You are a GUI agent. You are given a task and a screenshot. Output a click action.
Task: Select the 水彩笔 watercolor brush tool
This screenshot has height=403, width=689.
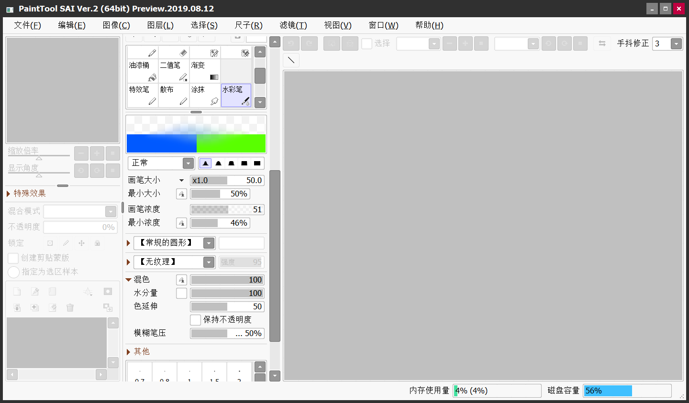[x=236, y=95]
